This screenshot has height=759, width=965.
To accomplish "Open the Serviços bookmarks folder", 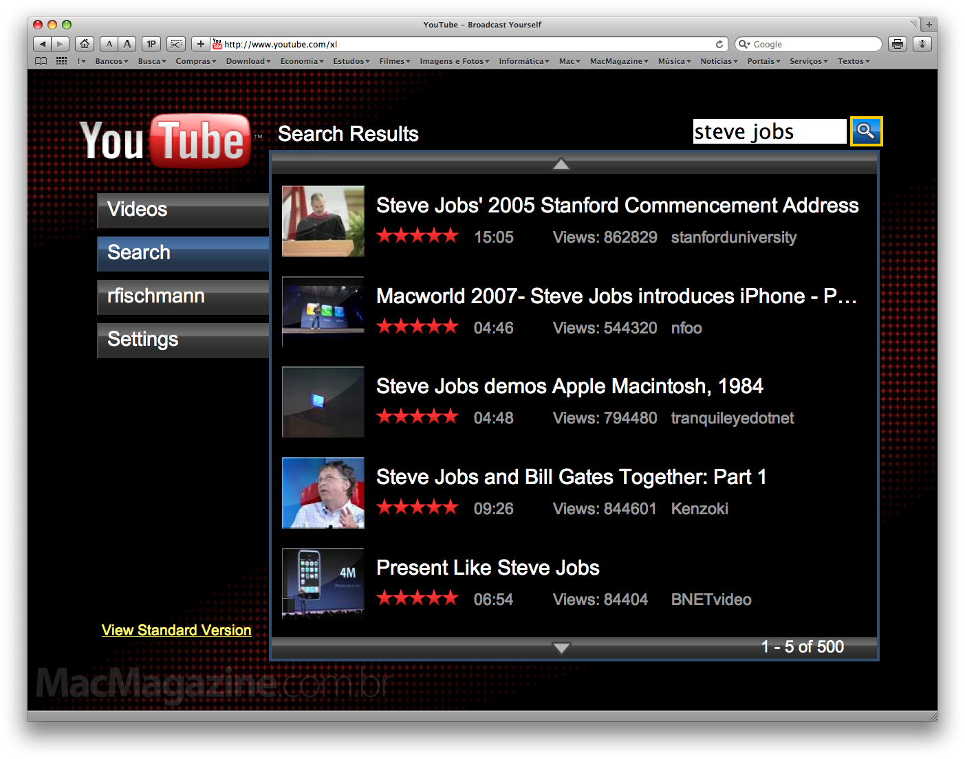I will point(808,61).
